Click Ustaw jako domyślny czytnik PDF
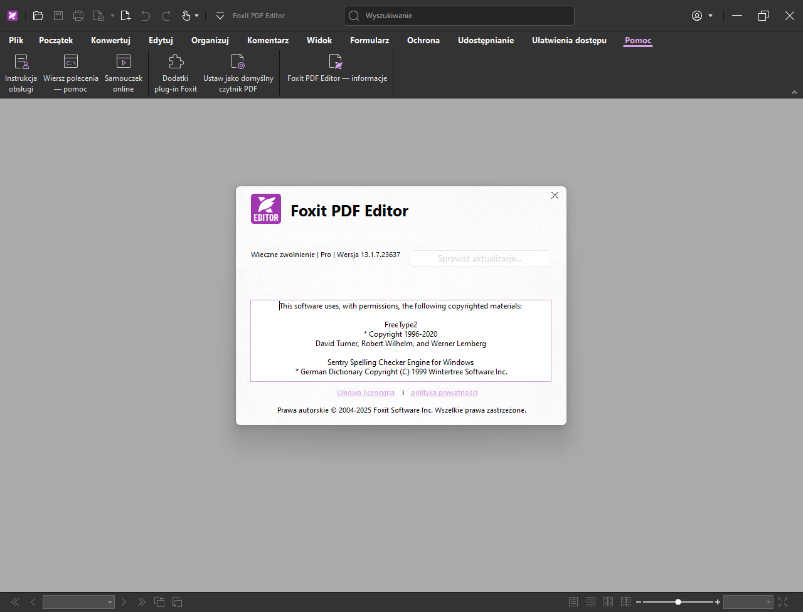The width and height of the screenshot is (803, 612). (238, 73)
